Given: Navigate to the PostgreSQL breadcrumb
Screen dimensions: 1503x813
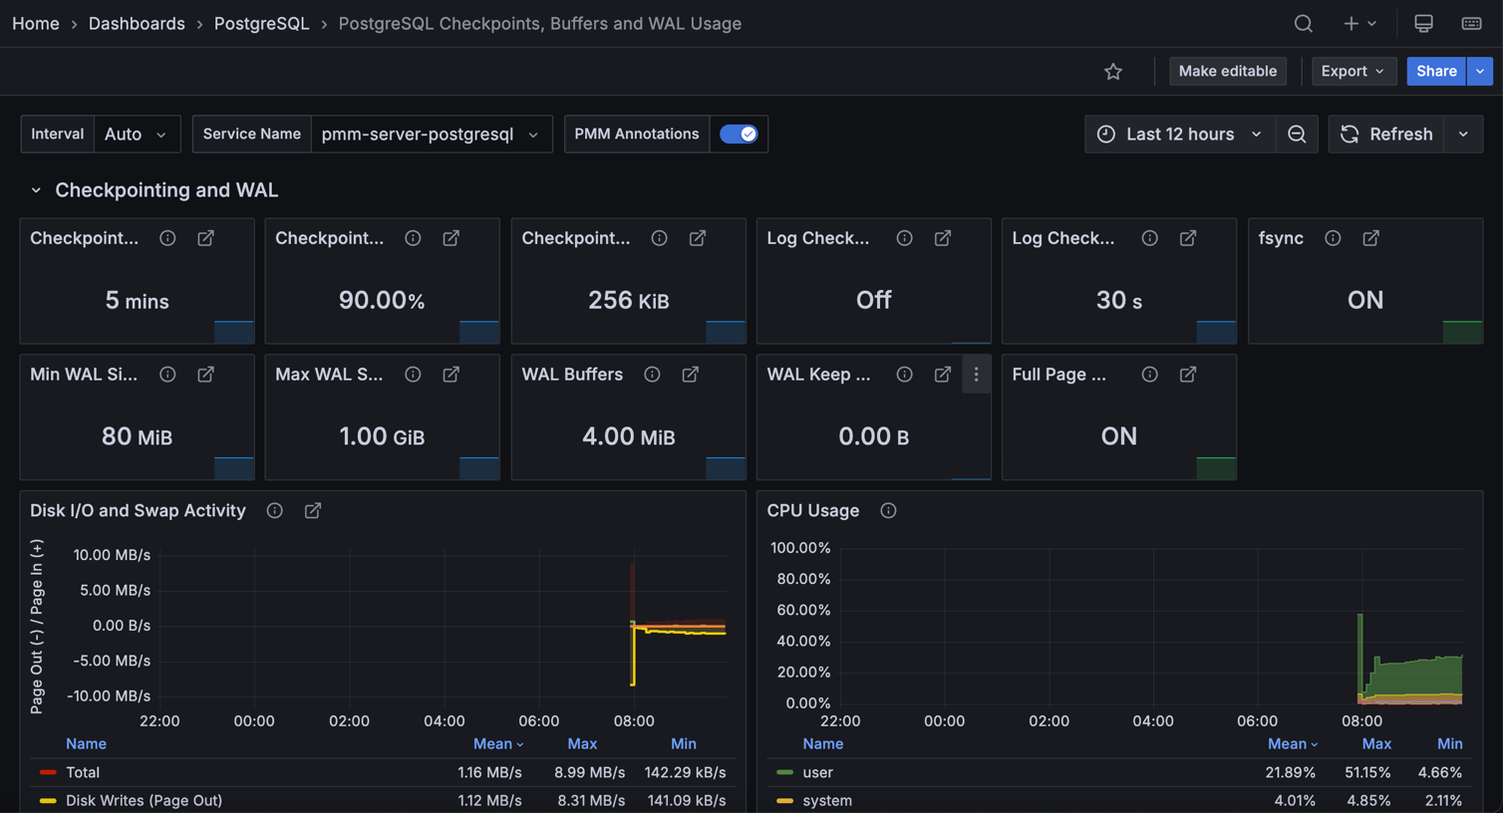Looking at the screenshot, I should click(x=261, y=23).
